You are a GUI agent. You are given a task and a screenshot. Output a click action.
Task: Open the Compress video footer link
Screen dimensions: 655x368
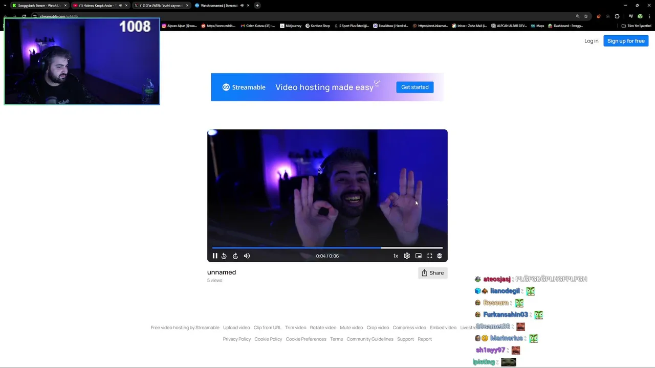point(409,328)
